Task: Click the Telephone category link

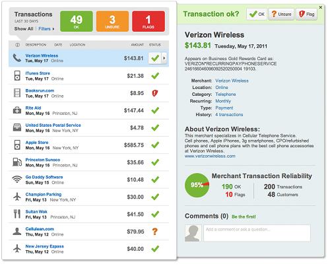Action: point(226,94)
